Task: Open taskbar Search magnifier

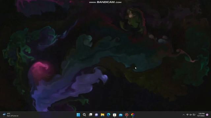Action: tap(84, 115)
